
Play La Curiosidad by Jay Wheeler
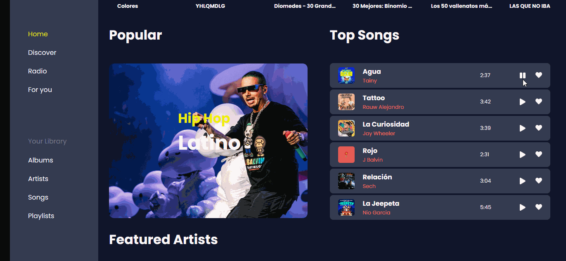pos(523,128)
